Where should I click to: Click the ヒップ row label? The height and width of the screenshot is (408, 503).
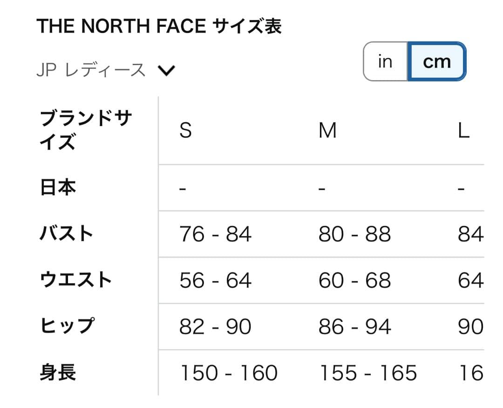(65, 326)
